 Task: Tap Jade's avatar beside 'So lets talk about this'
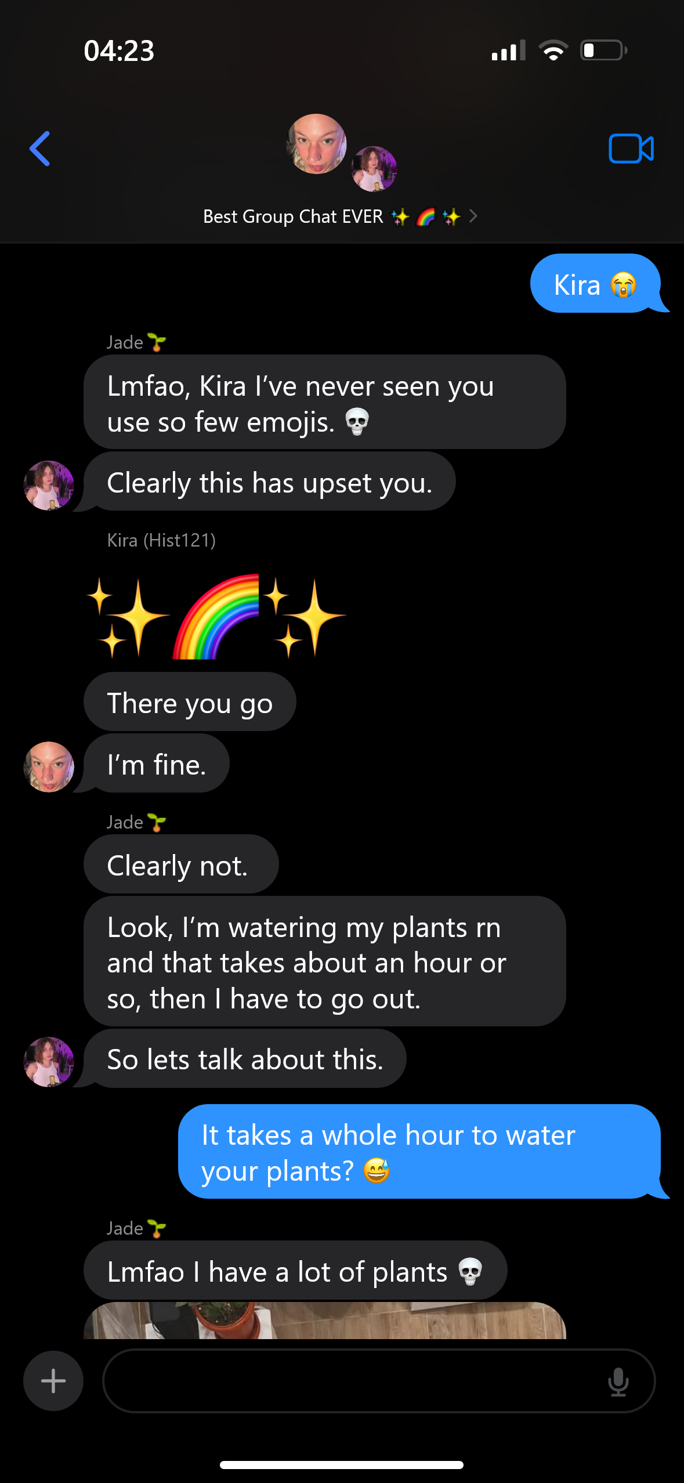pos(49,1062)
